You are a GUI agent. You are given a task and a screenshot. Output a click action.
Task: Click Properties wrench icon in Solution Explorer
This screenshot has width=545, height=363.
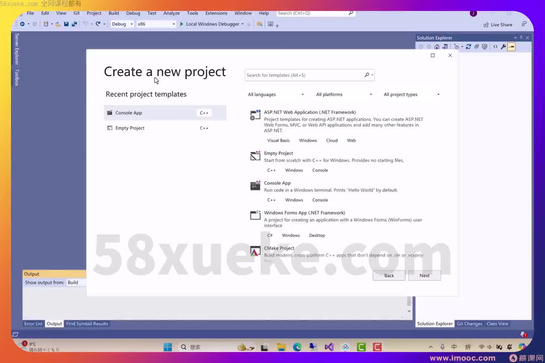[503, 46]
